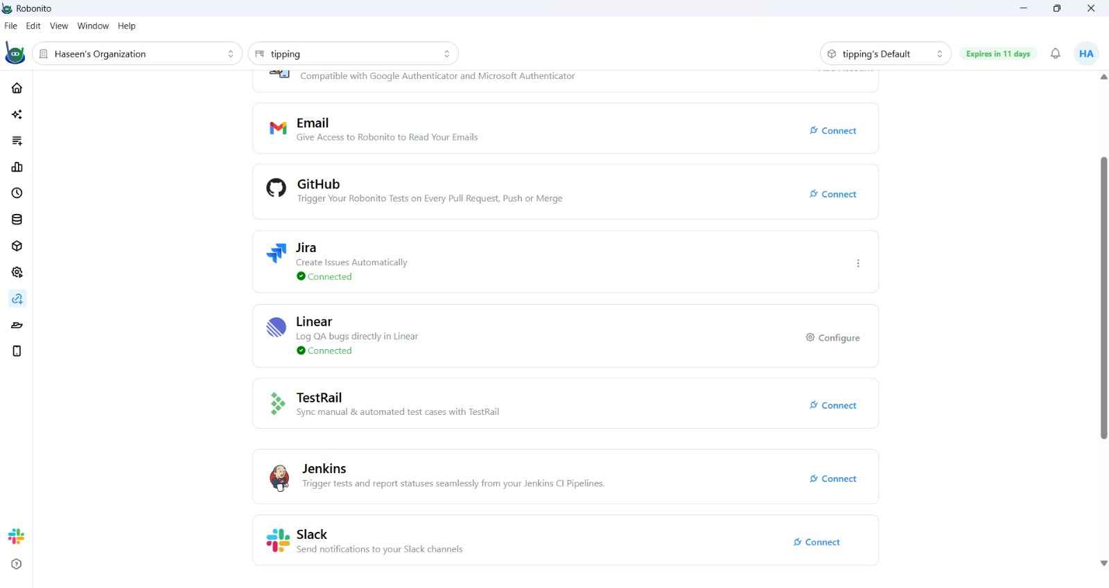Screen dimensions: 1109x588
Task: Click the Gmail logo on Email card
Action: (x=278, y=128)
